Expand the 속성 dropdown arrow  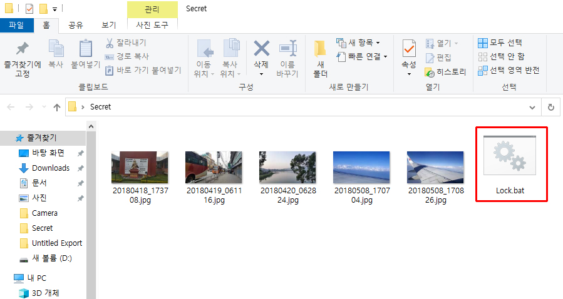pos(409,74)
